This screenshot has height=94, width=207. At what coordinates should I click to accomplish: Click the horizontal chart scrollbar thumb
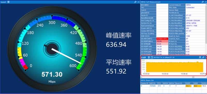coord(193,77)
